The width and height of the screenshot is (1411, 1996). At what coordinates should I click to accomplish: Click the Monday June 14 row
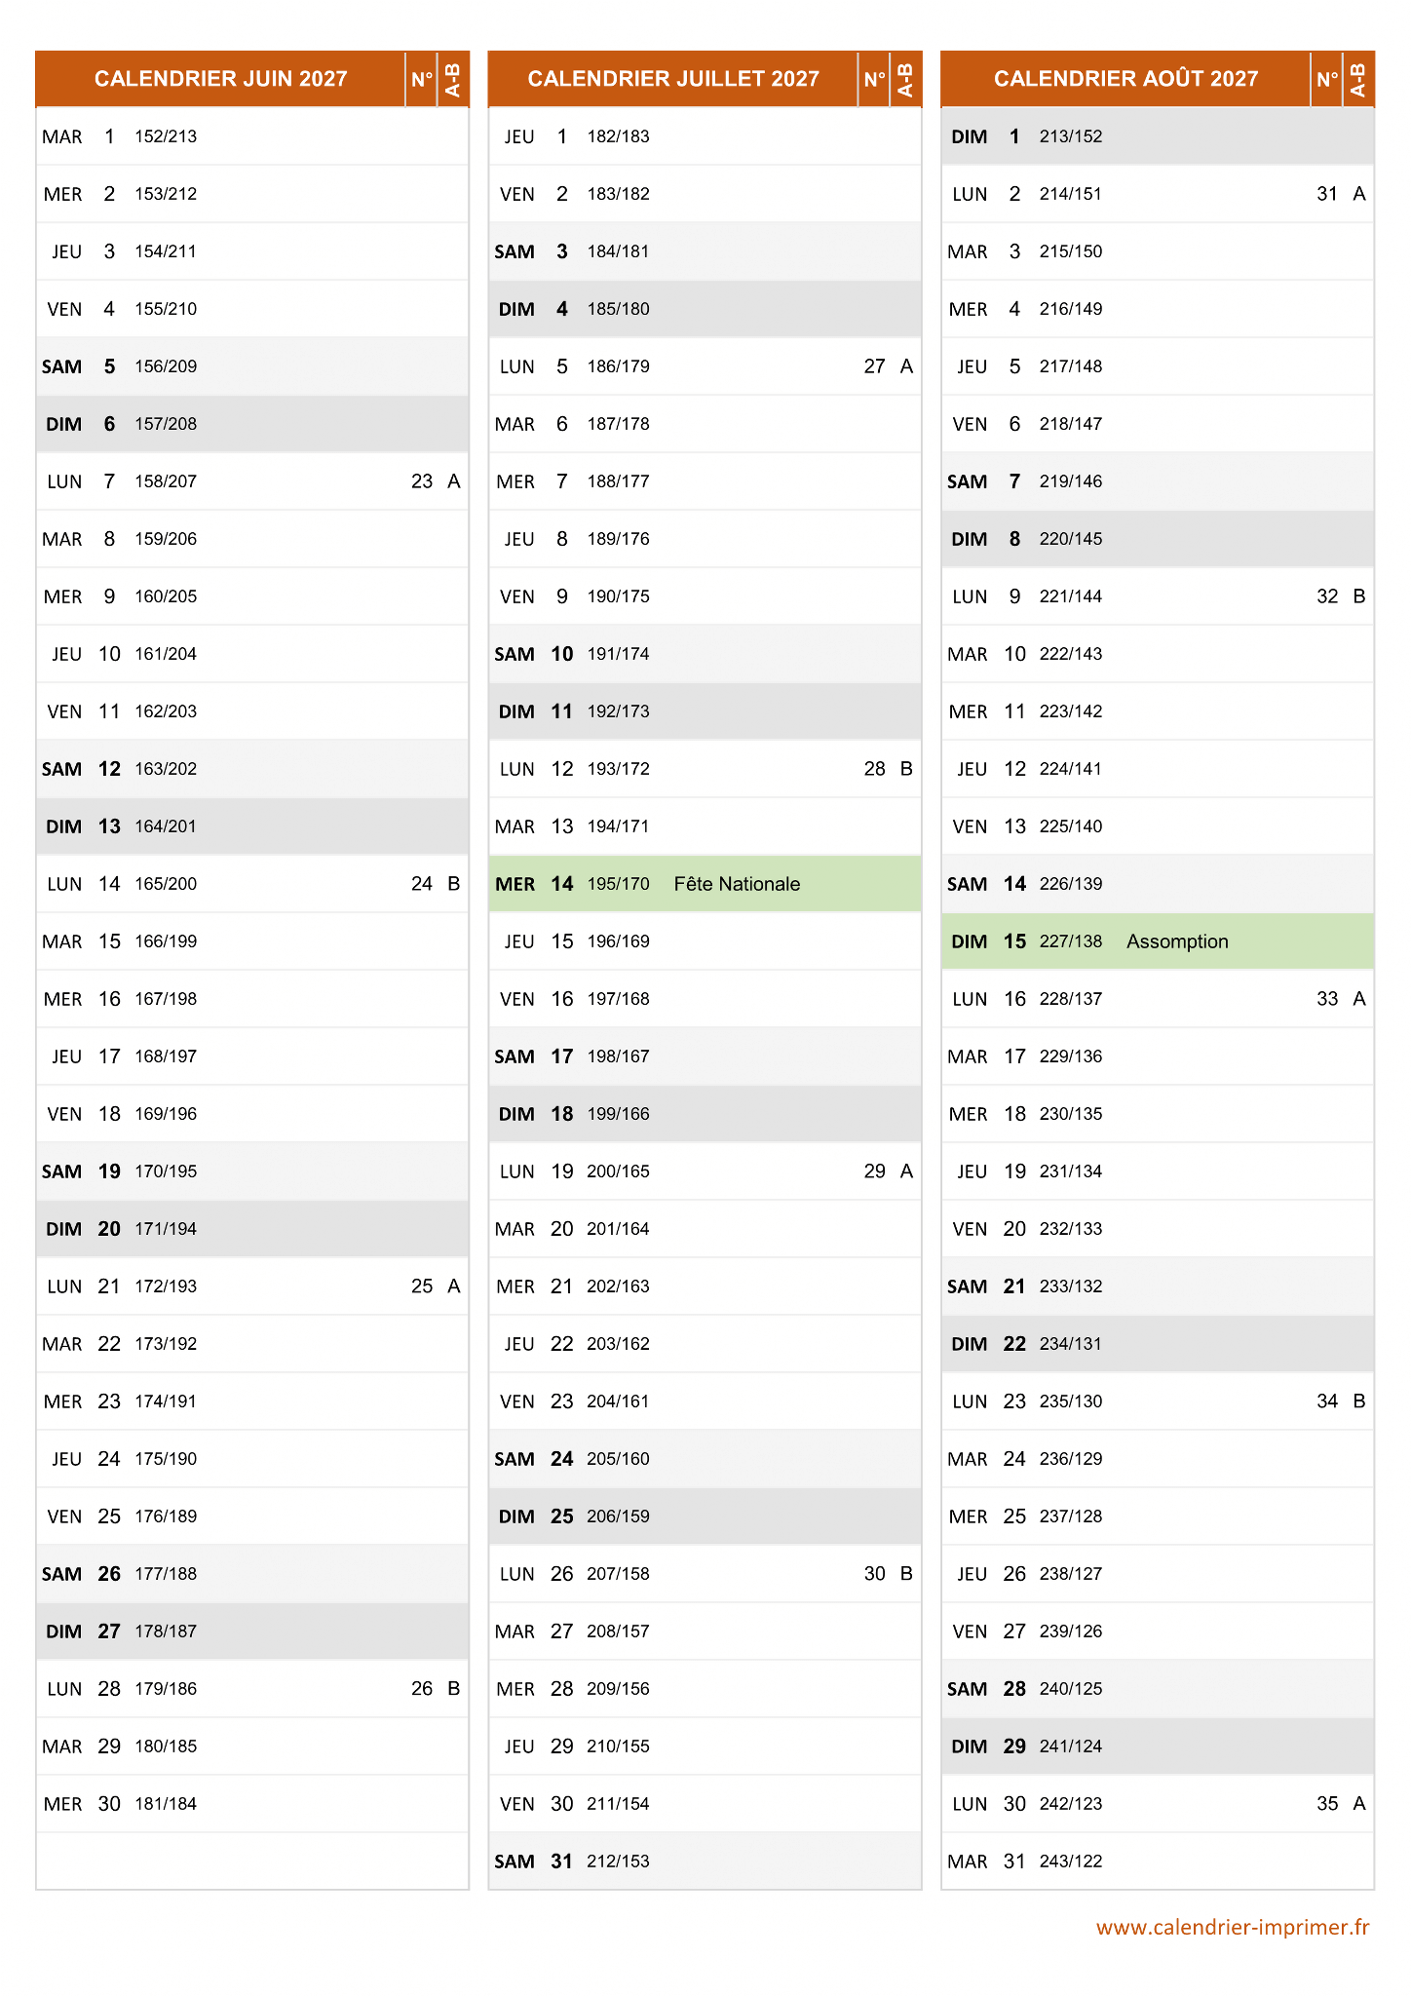(x=251, y=884)
